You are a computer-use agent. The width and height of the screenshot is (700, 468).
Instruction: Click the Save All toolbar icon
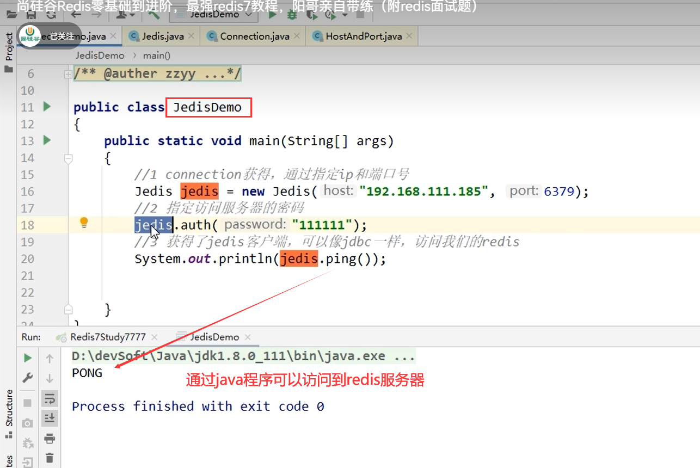[31, 15]
